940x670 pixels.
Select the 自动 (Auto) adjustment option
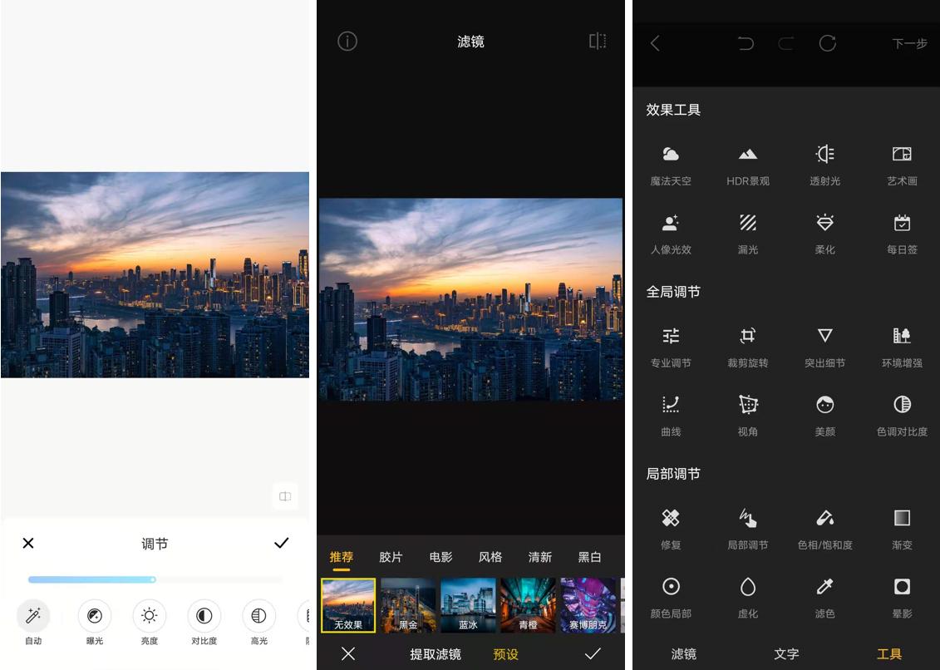pyautogui.click(x=32, y=623)
